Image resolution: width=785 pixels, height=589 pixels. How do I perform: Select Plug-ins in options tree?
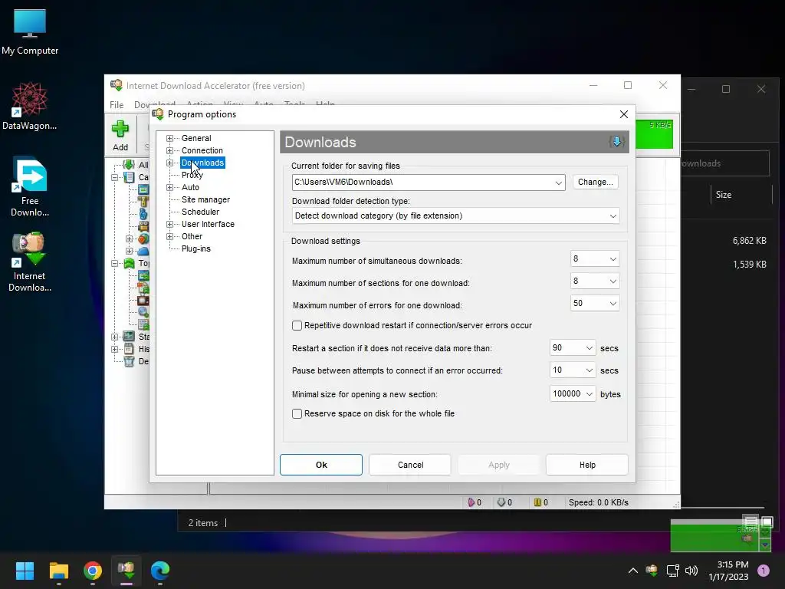pyautogui.click(x=195, y=248)
